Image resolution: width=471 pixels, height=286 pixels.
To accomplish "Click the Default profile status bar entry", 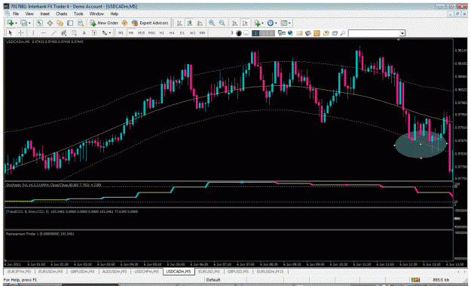I will 213,280.
